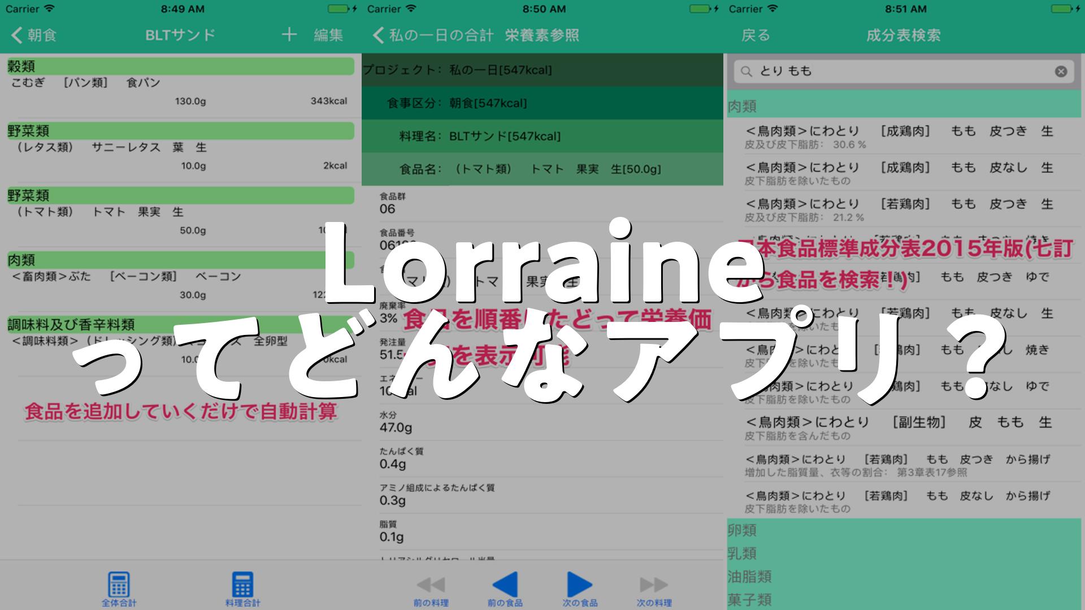
Task: Go back to 朝食 screen
Action: pyautogui.click(x=34, y=35)
